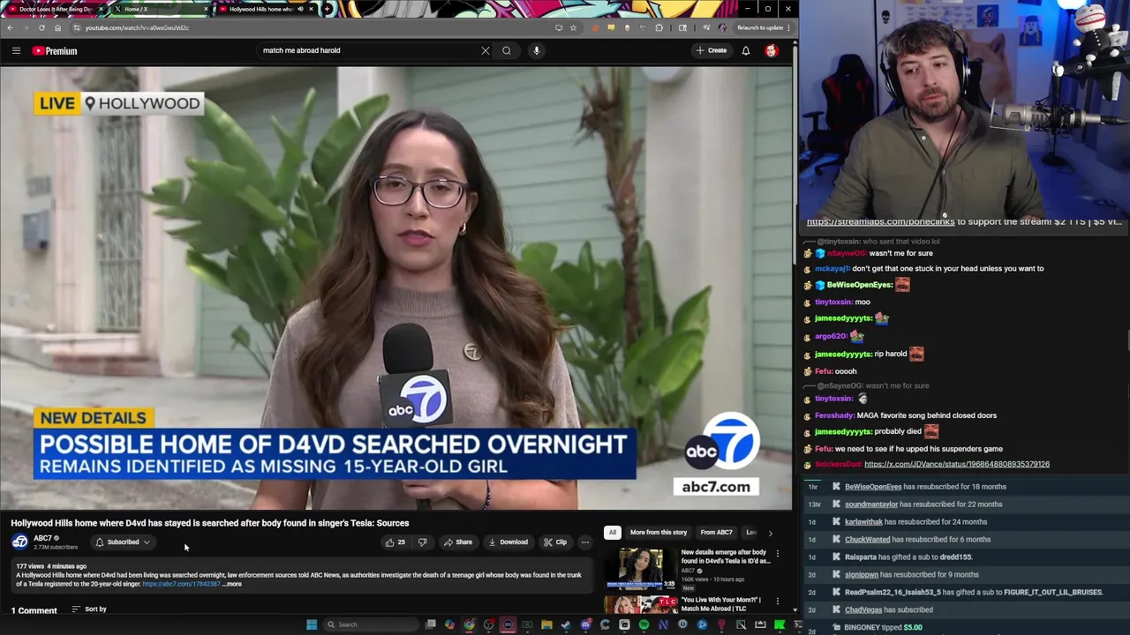Open the Create menu

(x=711, y=50)
